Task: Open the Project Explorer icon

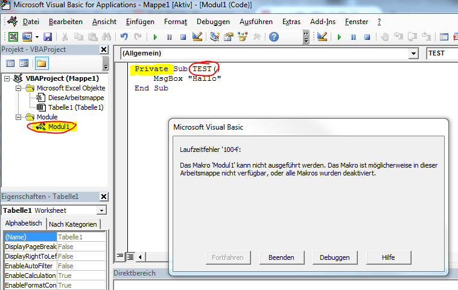Action: pyautogui.click(x=215, y=37)
